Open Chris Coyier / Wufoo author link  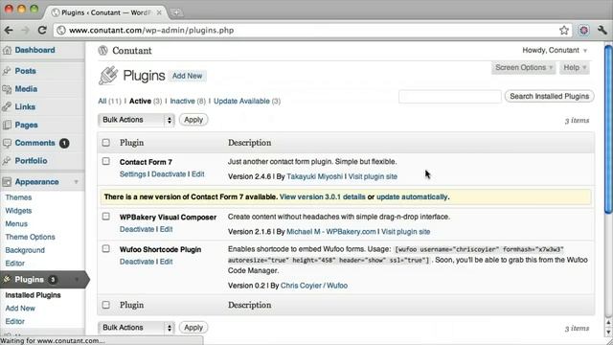tap(314, 286)
